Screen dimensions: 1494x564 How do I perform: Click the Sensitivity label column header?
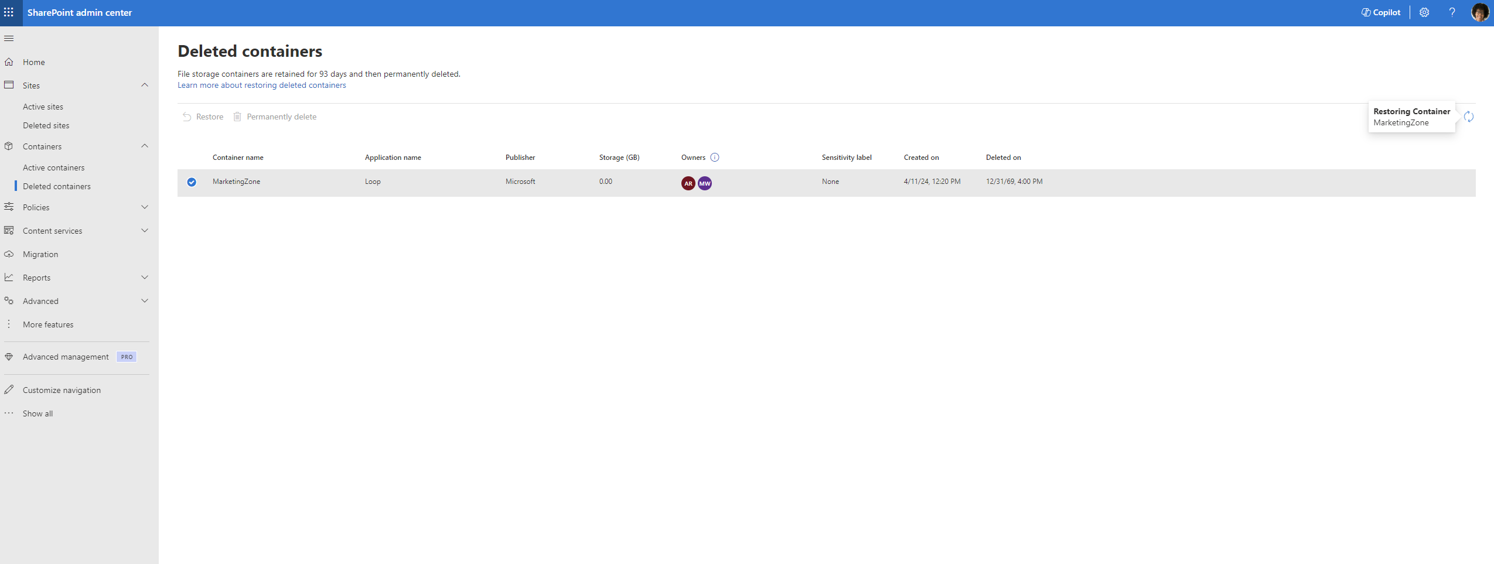847,158
